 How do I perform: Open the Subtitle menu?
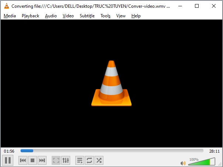87,16
